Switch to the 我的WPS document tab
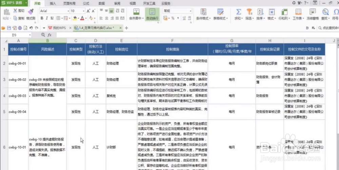This screenshot has height=170, width=339. pos(59,28)
